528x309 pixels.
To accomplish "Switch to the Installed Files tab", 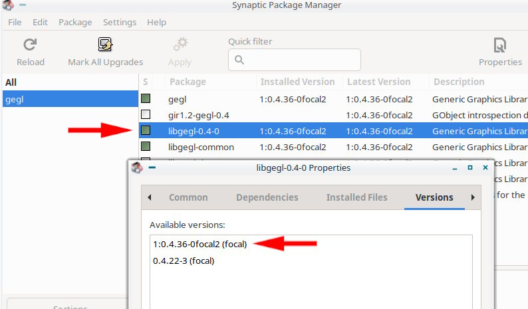I will coord(356,197).
